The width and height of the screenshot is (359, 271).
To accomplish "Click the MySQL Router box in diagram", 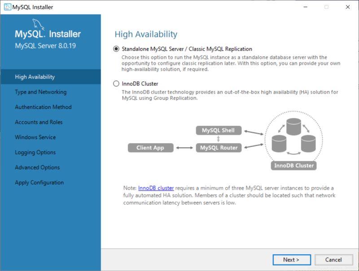I will (x=218, y=147).
